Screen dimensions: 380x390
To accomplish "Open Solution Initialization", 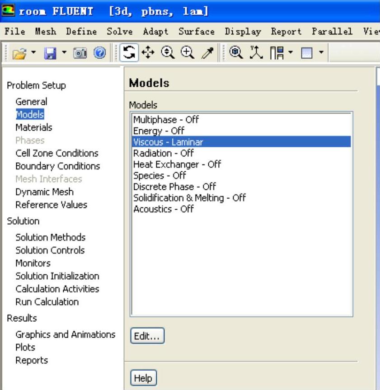I will pos(57,276).
